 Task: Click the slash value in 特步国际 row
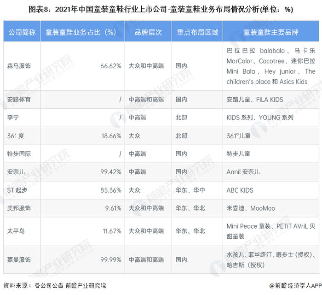pos(121,153)
